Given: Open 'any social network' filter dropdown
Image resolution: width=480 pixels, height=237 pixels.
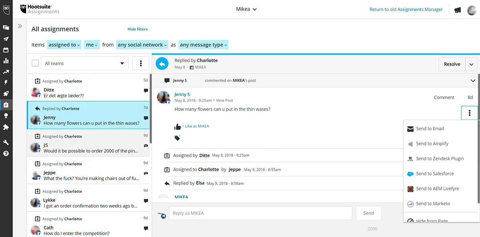Looking at the screenshot, I should tap(142, 45).
